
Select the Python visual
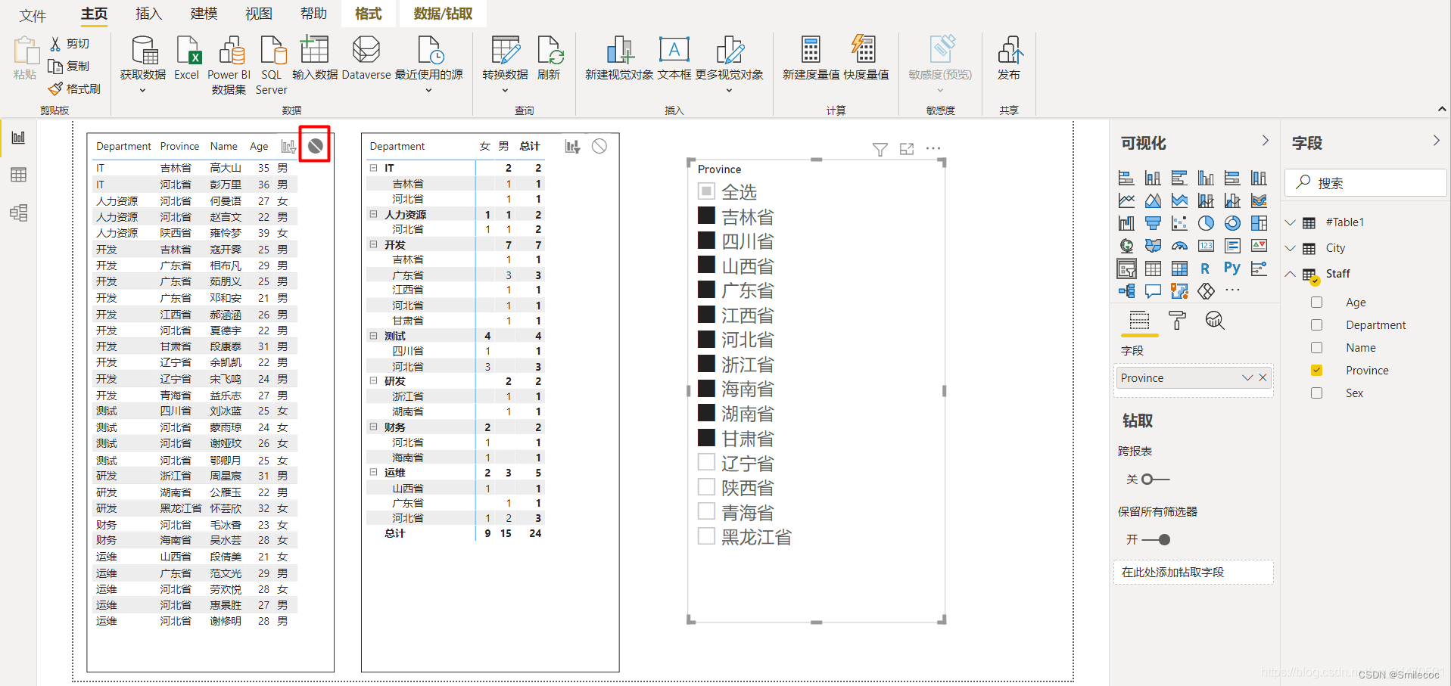1232,269
